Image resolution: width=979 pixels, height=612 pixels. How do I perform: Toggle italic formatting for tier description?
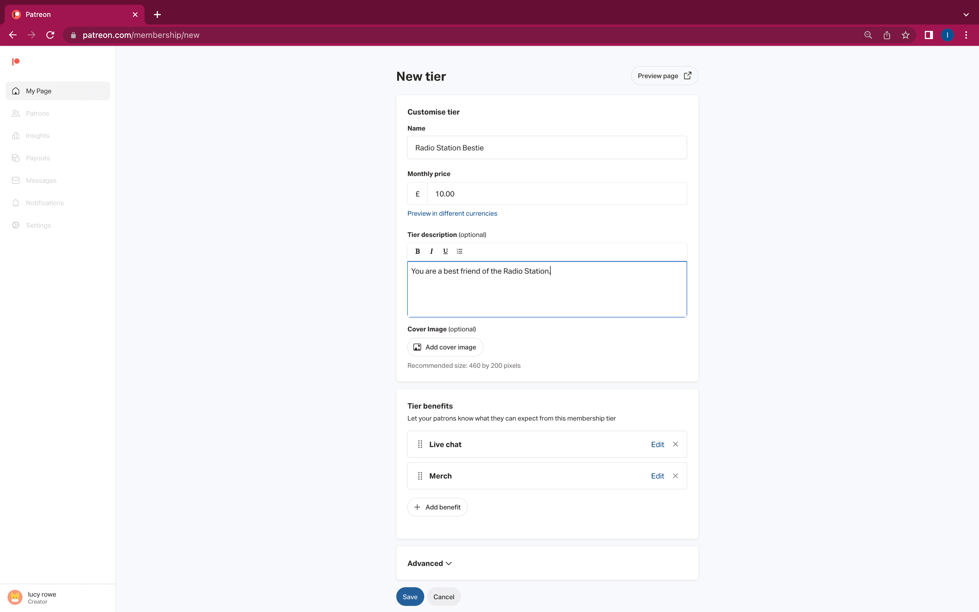431,251
